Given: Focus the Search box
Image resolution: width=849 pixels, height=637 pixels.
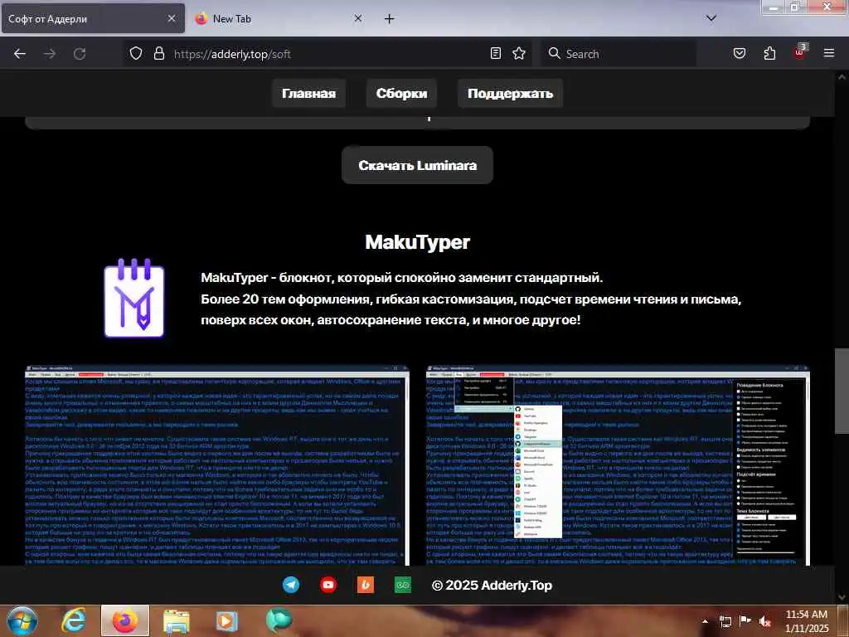Looking at the screenshot, I should coord(618,54).
